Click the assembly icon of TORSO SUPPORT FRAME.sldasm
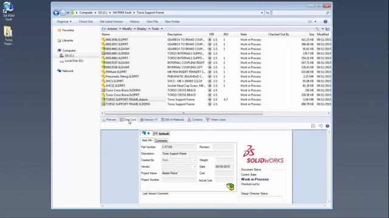The height and width of the screenshot is (218, 389). point(103,99)
